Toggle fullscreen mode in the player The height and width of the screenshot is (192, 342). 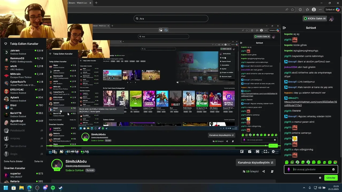[x=265, y=151]
